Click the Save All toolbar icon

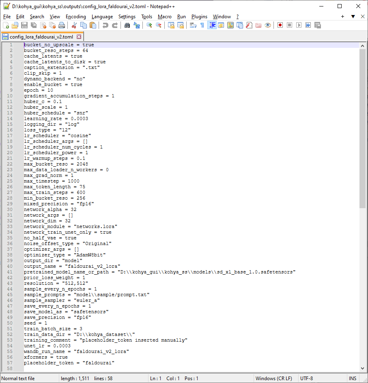coord(33,25)
